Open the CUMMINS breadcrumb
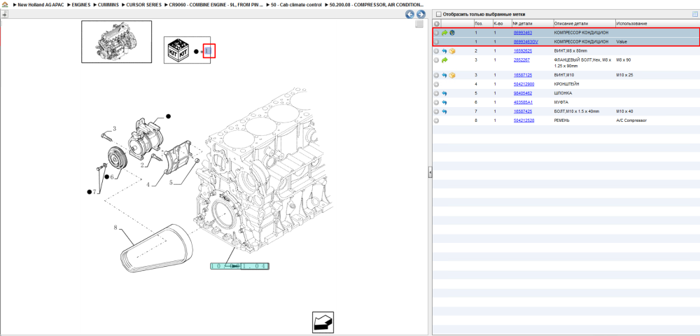This screenshot has height=336, width=700. 108,4
